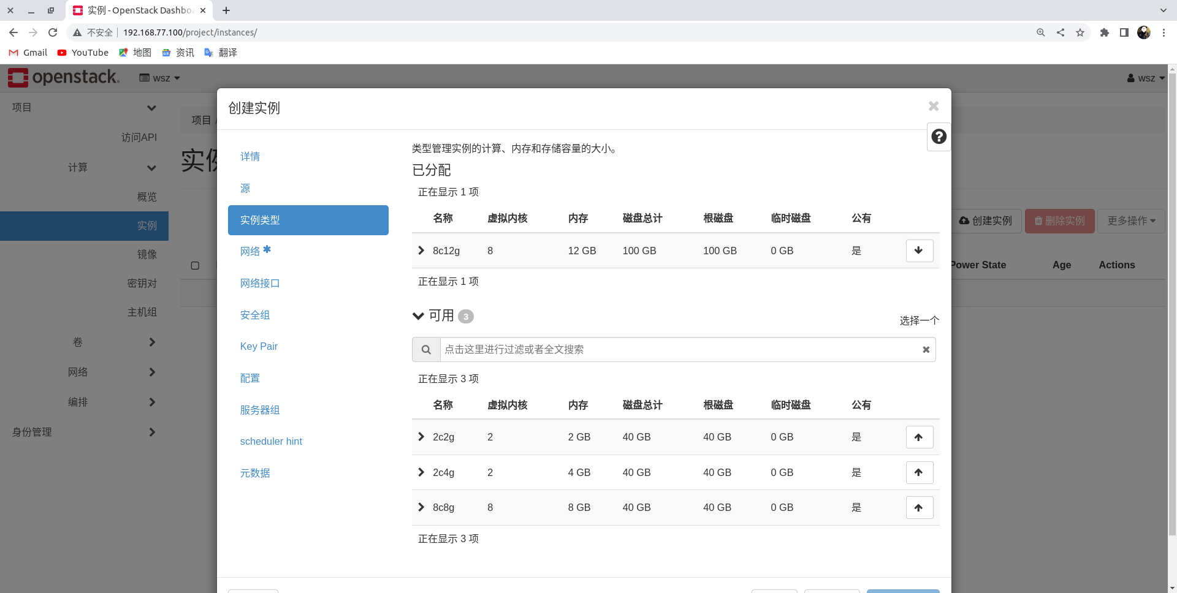Click the search magnifier icon in filter bar
1177x593 pixels.
pyautogui.click(x=426, y=350)
